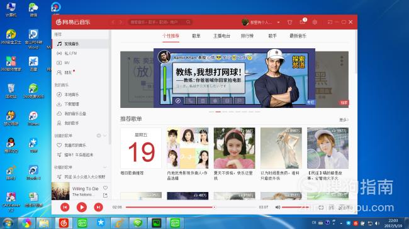This screenshot has height=229, width=409.
Task: Toggle the loop playback mode icon
Action: [321, 208]
